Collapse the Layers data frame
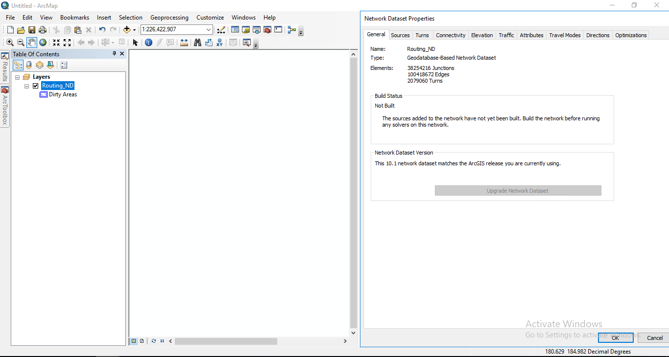The image size is (669, 357). [18, 77]
